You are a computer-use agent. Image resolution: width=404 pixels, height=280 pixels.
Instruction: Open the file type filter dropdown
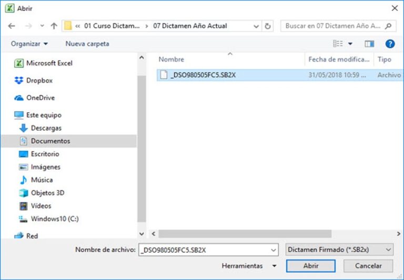(x=339, y=250)
